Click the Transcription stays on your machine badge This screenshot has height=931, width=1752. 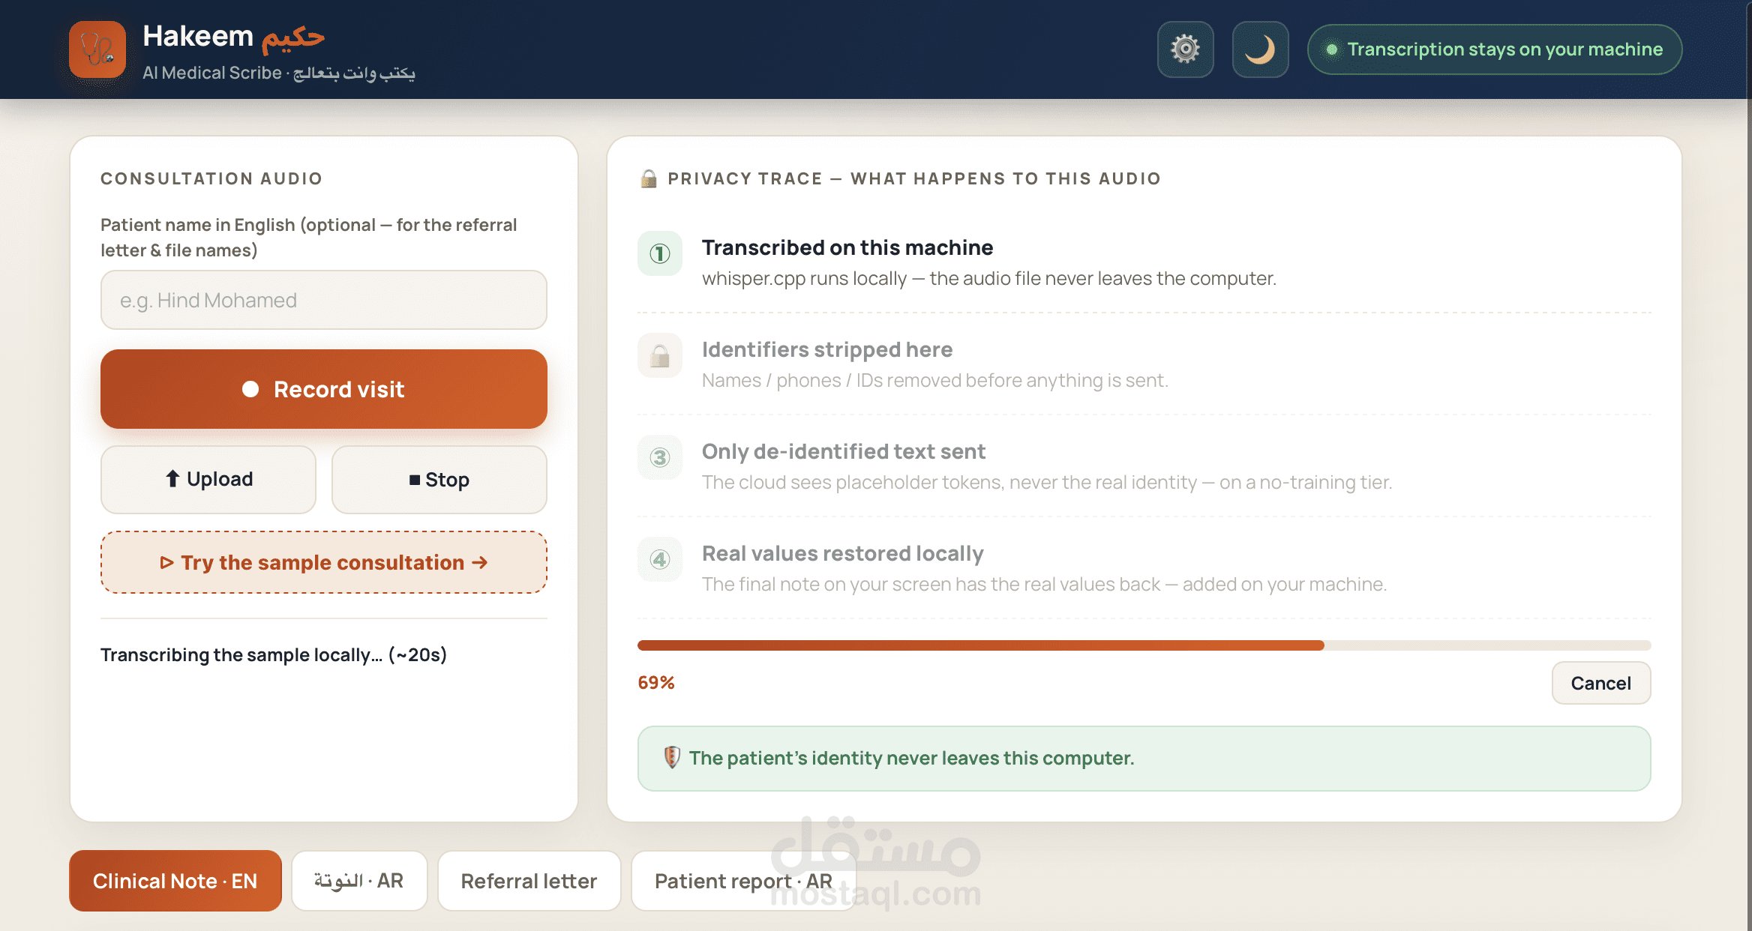click(1494, 49)
